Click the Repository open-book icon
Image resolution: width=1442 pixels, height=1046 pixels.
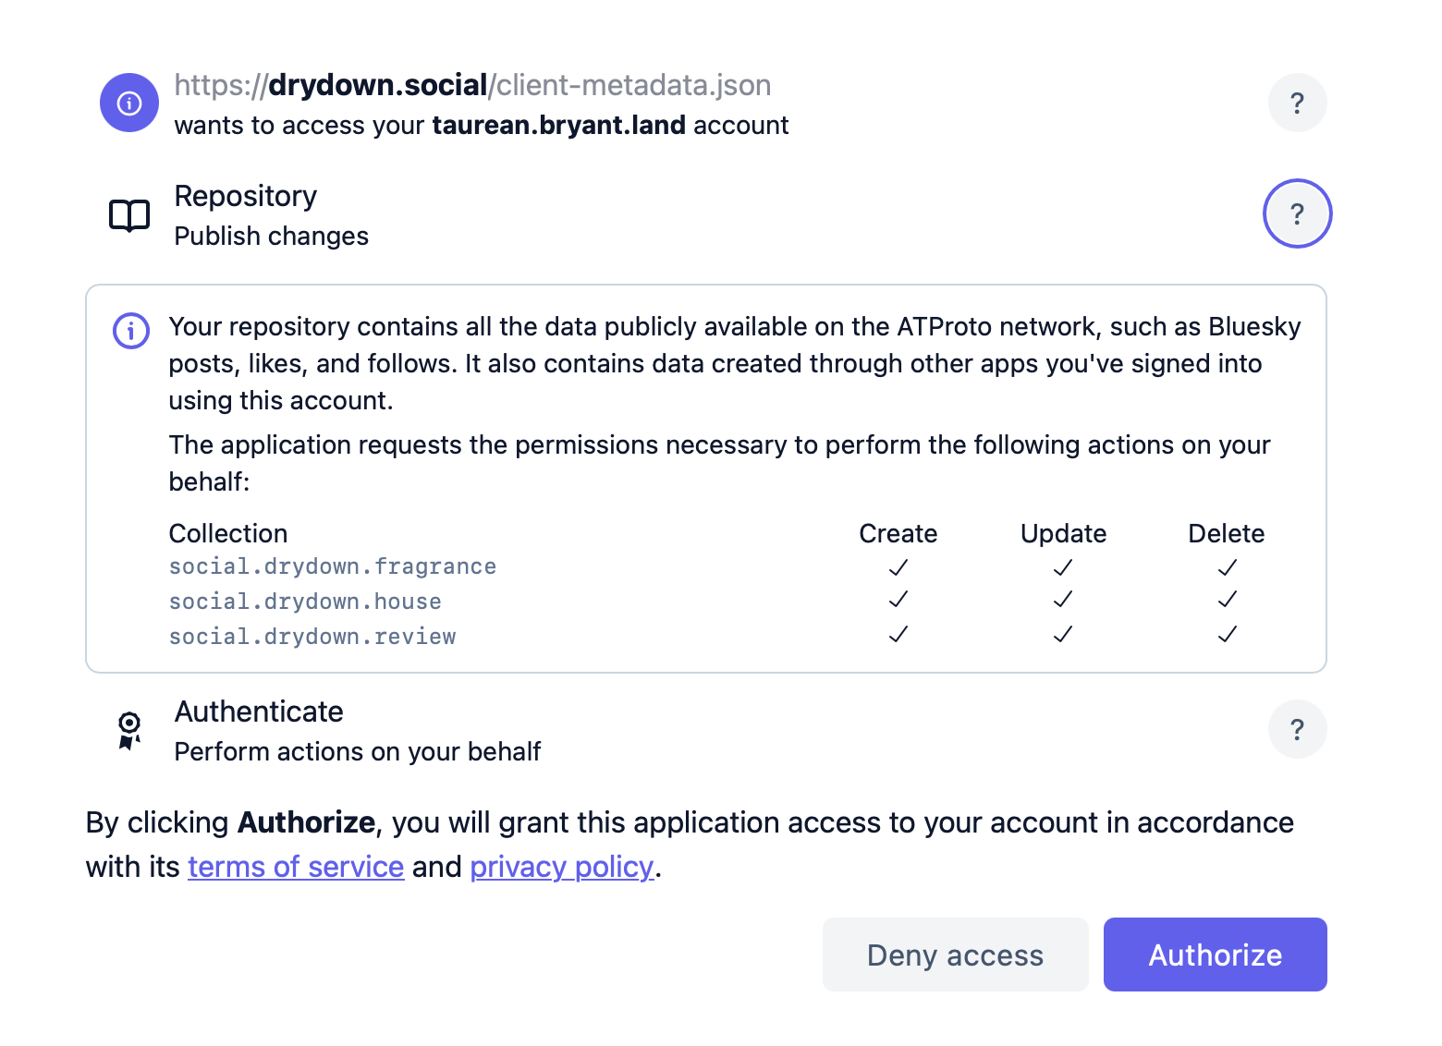click(129, 215)
